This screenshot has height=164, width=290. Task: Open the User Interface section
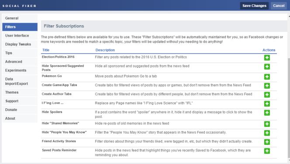click(x=20, y=36)
